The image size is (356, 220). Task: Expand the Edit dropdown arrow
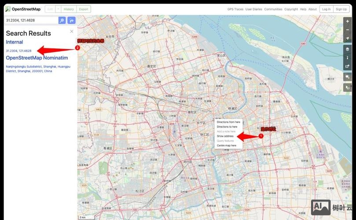pyautogui.click(x=58, y=9)
